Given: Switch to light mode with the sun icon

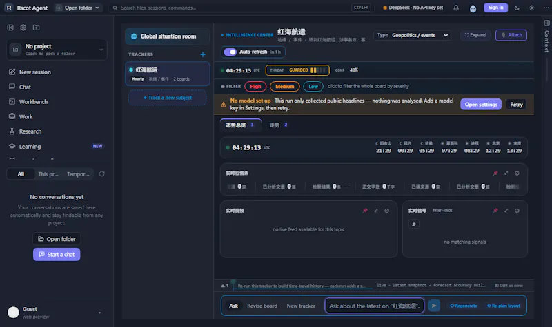Looking at the screenshot, I should click(x=531, y=8).
